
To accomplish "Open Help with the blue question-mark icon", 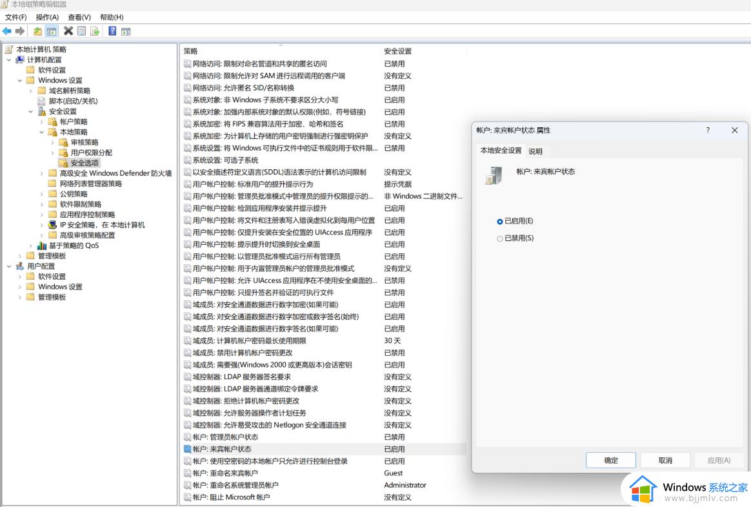I will (x=112, y=31).
